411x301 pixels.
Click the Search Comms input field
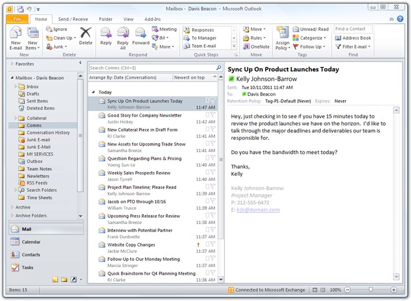pos(152,68)
